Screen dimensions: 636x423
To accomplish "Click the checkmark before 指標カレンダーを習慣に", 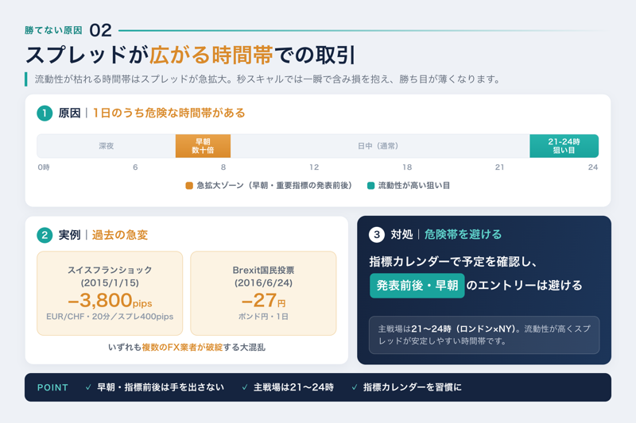I will pyautogui.click(x=354, y=387).
